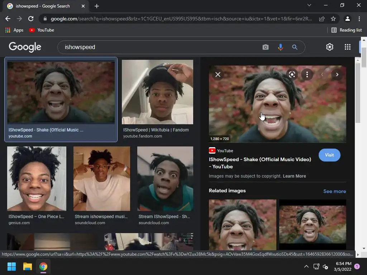Screen dimensions: 367x275
Task: Open the Apps bookmarks shortcut
Action: (x=14, y=30)
